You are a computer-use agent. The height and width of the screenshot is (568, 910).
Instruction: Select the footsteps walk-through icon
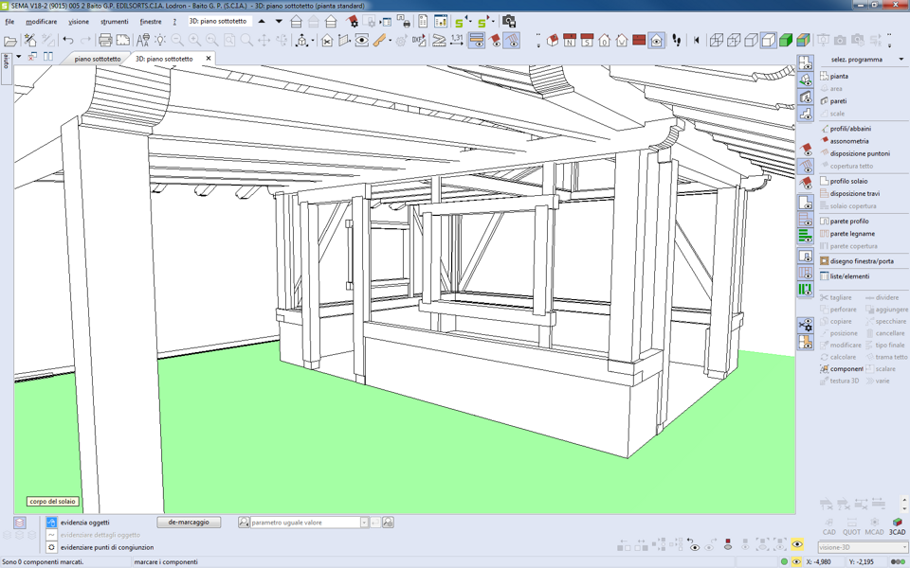tap(676, 41)
